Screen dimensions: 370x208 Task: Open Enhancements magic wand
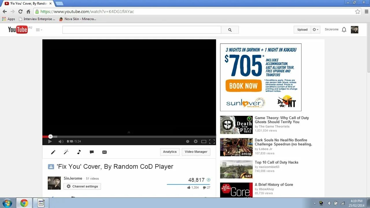(x=66, y=152)
